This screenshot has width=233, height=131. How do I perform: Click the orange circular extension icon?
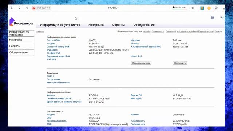[209, 8]
